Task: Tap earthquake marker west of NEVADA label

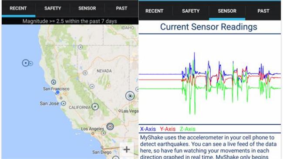Action: [x=85, y=73]
